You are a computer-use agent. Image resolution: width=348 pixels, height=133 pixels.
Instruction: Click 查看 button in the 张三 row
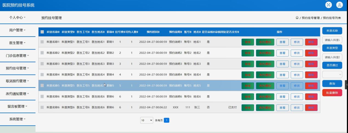pyautogui.click(x=282, y=108)
